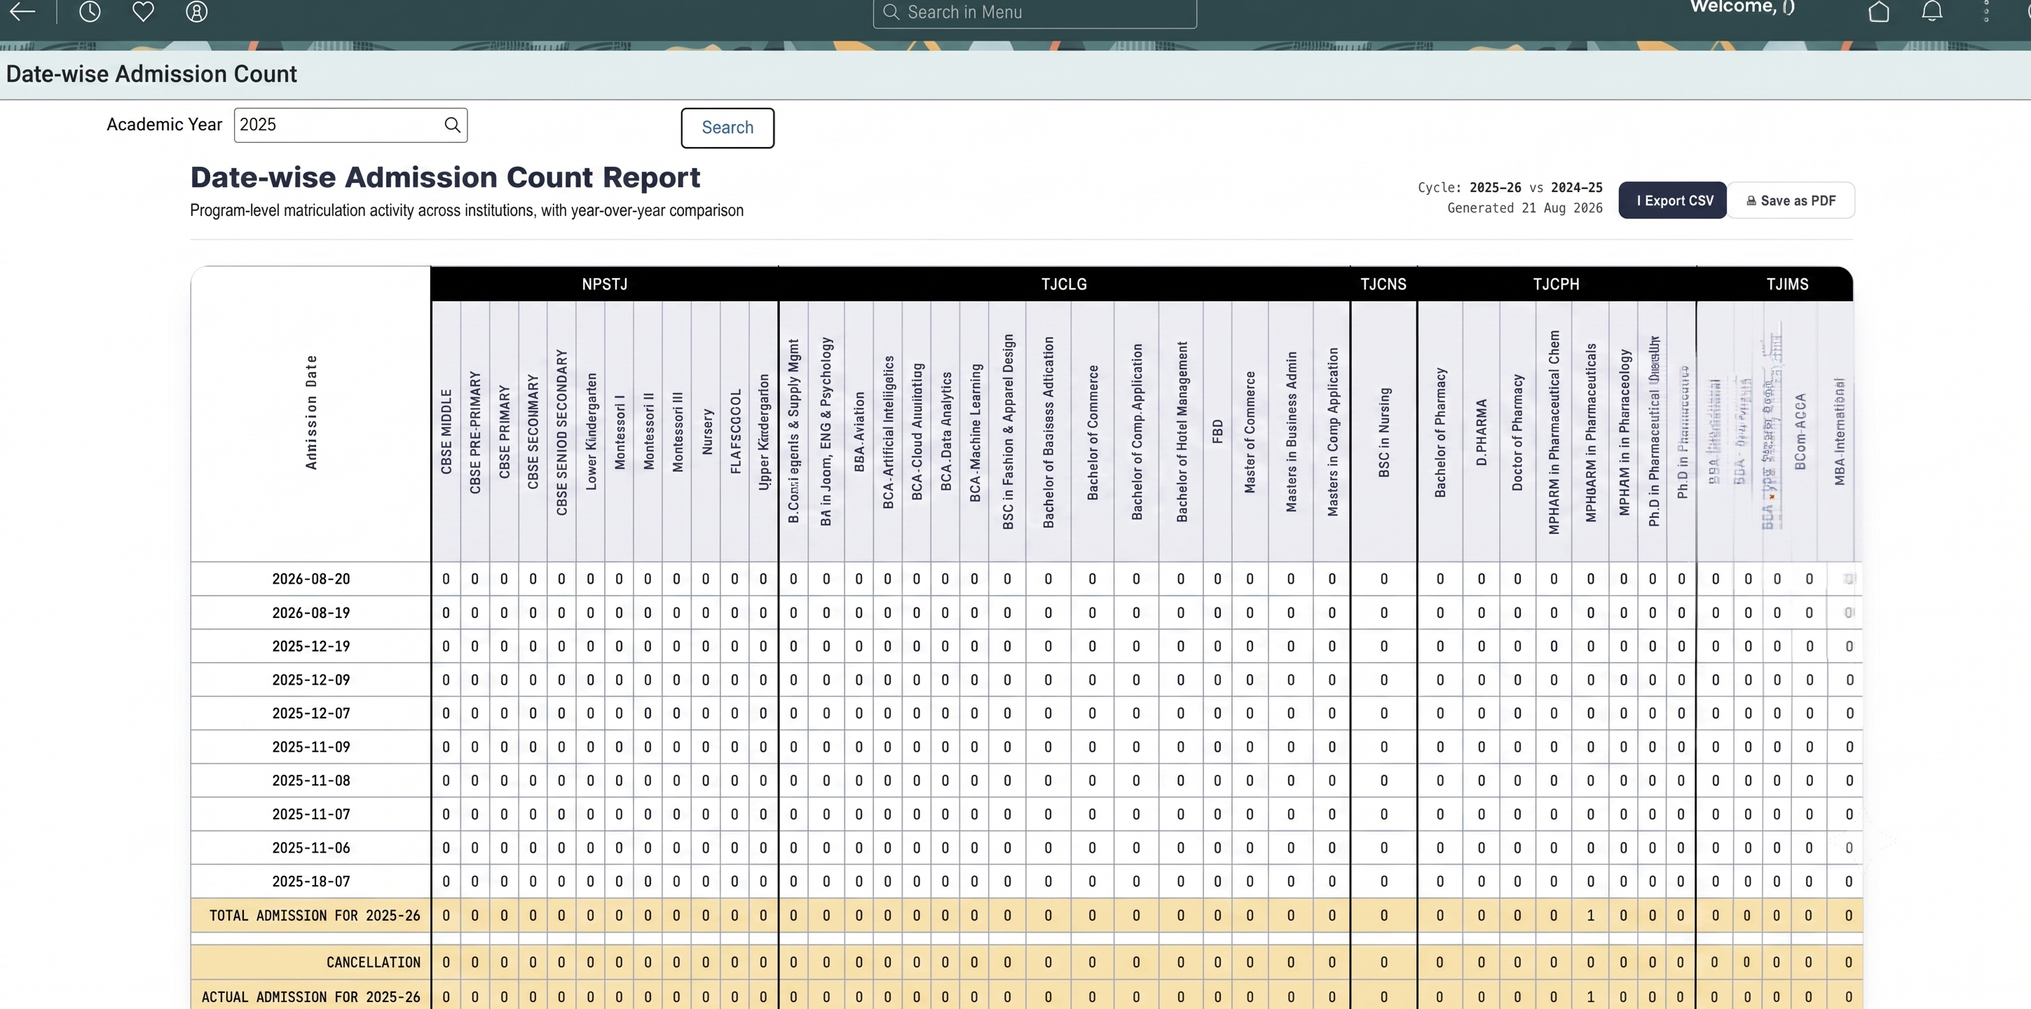Go back using the left arrow icon
2031x1009 pixels.
click(x=22, y=11)
